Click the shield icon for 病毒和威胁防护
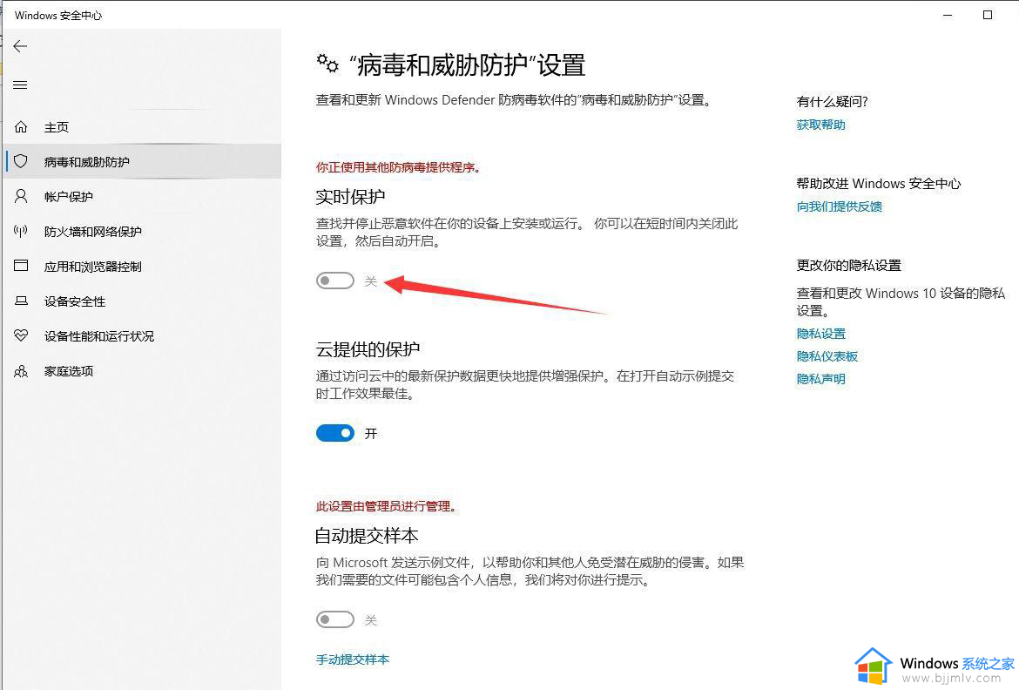 (21, 161)
